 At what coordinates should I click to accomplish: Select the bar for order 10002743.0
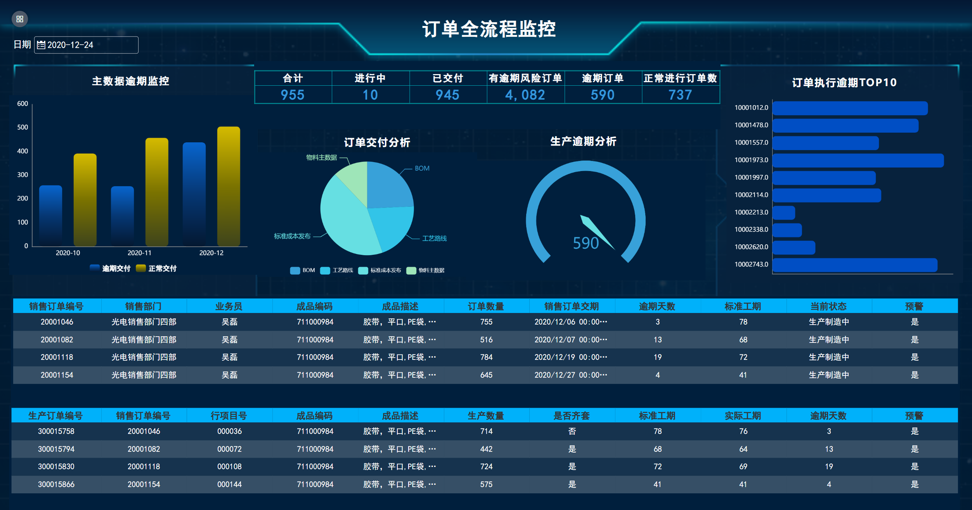(855, 265)
